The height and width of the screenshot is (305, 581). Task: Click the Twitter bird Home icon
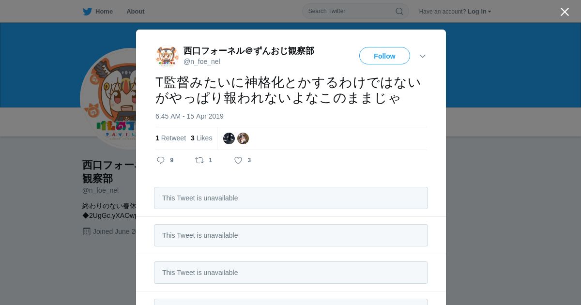click(x=87, y=12)
